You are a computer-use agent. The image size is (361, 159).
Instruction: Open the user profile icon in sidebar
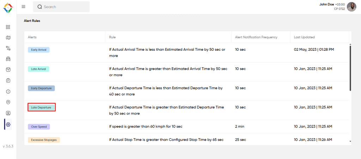coord(8,113)
